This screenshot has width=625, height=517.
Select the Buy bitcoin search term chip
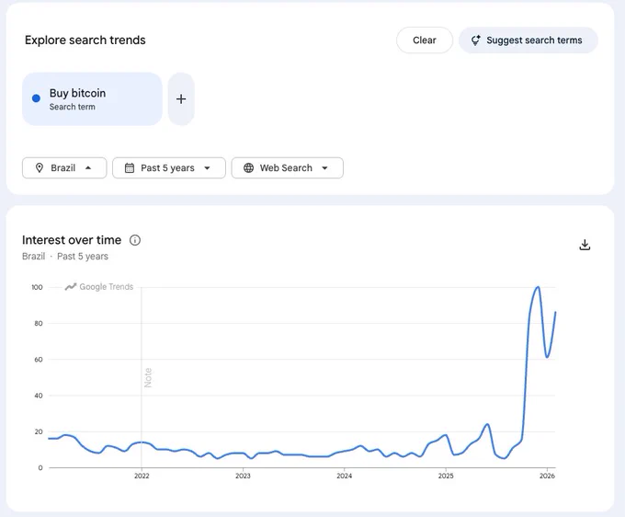(92, 99)
